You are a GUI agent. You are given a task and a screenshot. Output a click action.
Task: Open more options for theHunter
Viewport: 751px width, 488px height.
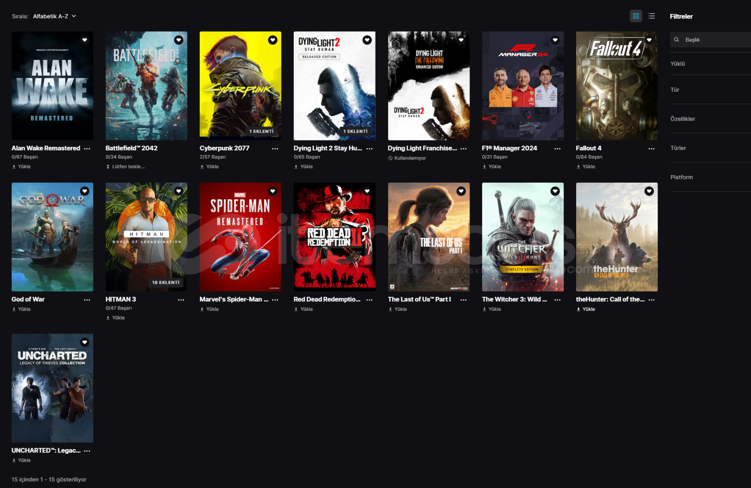[x=652, y=300]
